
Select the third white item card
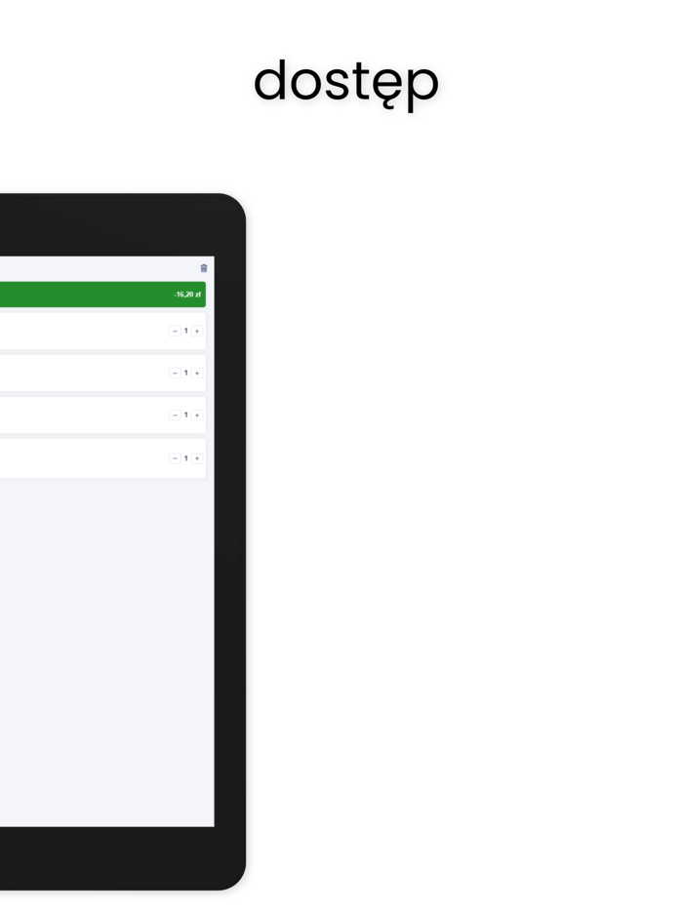coord(102,415)
